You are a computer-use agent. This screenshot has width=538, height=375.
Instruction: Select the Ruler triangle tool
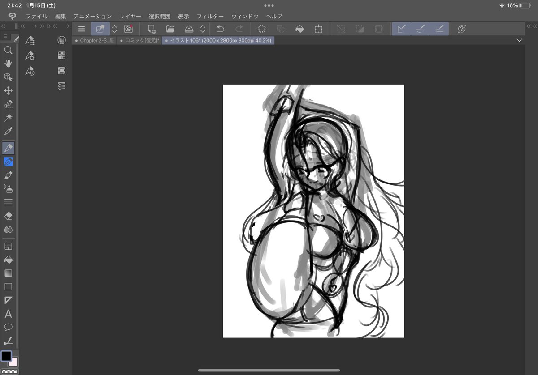(8, 300)
